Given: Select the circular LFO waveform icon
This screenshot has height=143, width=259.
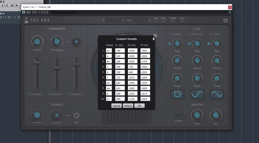Looking at the screenshot, I should [177, 94].
